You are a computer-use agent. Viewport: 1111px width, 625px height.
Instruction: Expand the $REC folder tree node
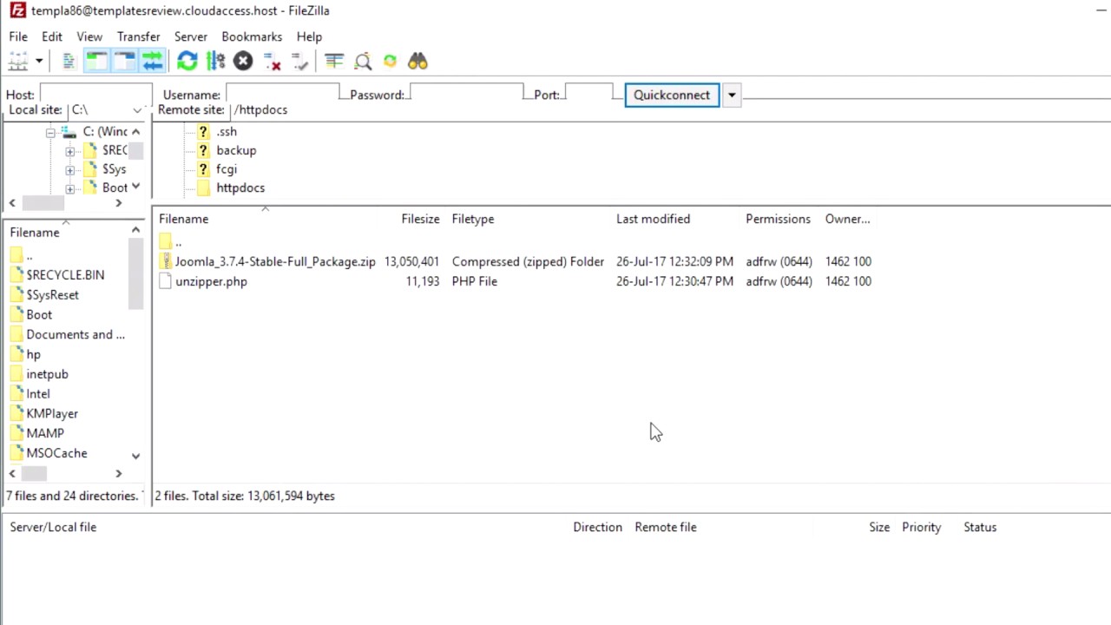tap(70, 151)
